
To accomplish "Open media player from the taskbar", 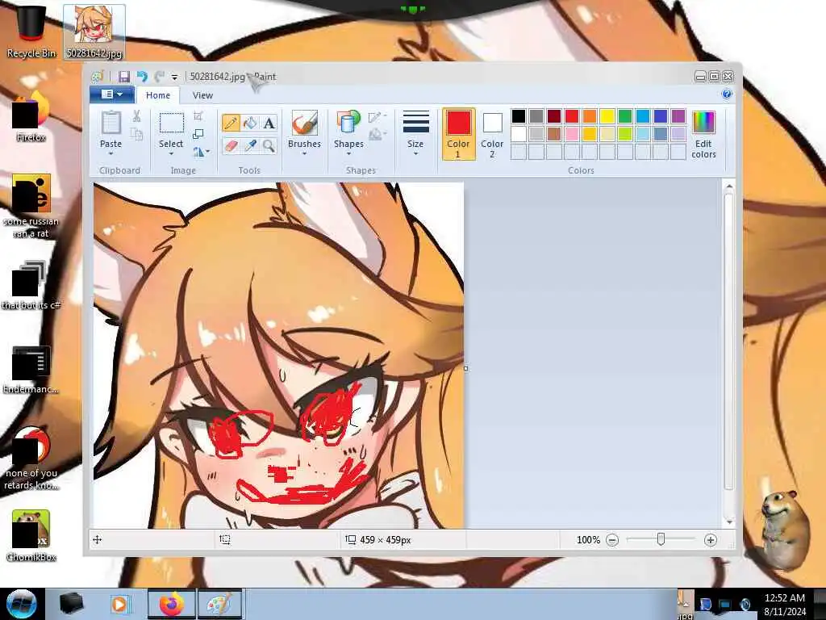I will click(119, 604).
